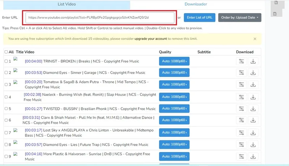Open settings icon for Naeleck Burning Wish row
The height and width of the screenshot is (166, 289).
pyautogui.click(x=241, y=97)
